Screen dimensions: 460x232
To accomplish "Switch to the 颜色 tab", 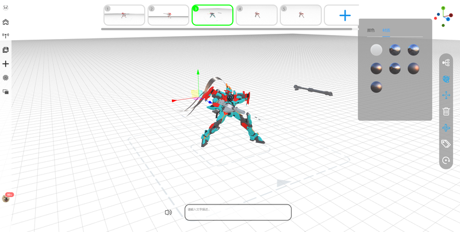I will [x=371, y=30].
